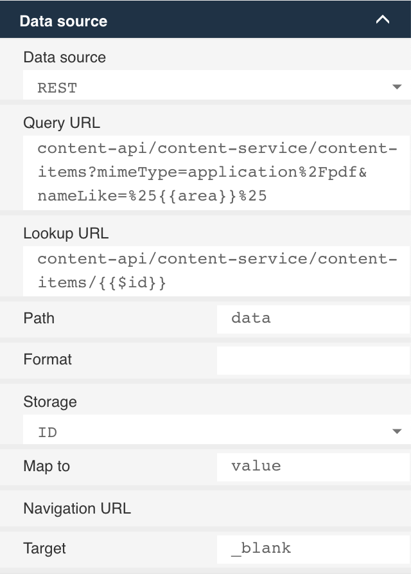Click the Data source panel header
This screenshot has height=574, width=411.
pyautogui.click(x=64, y=20)
